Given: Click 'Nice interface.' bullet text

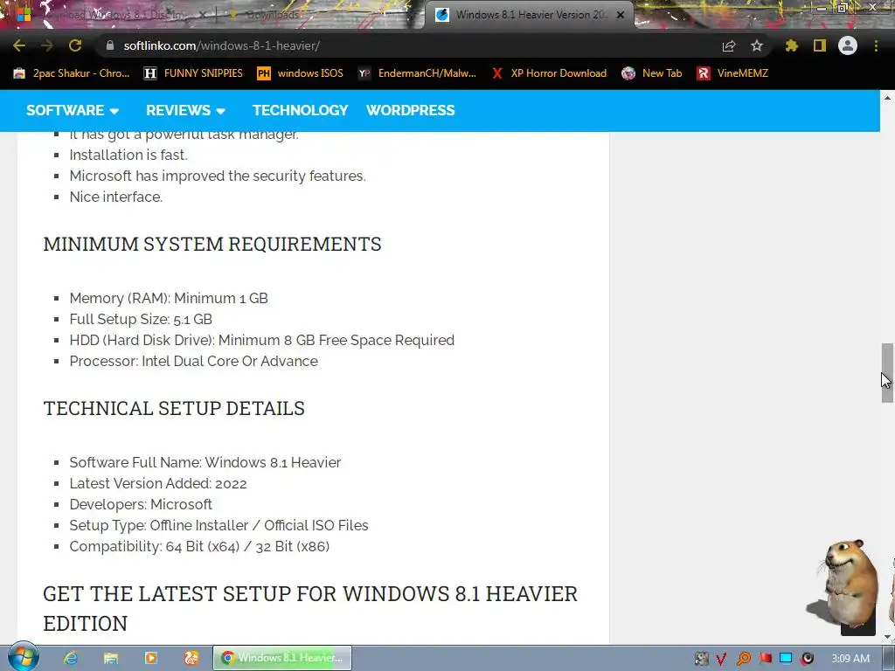Looking at the screenshot, I should [116, 197].
